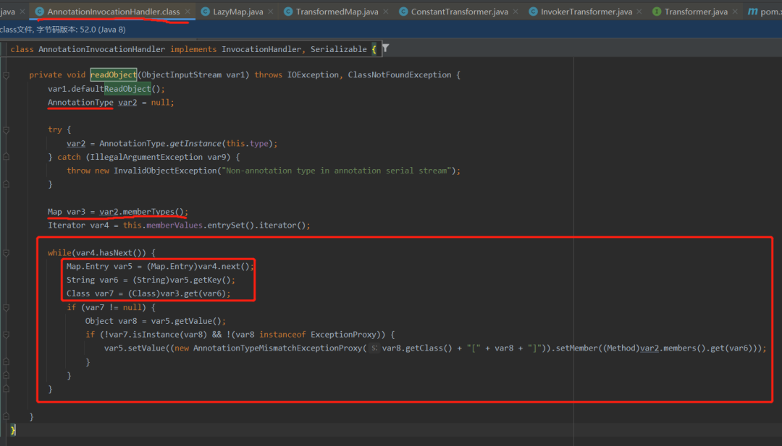Open the InvokerTransformer.java tab

click(586, 12)
